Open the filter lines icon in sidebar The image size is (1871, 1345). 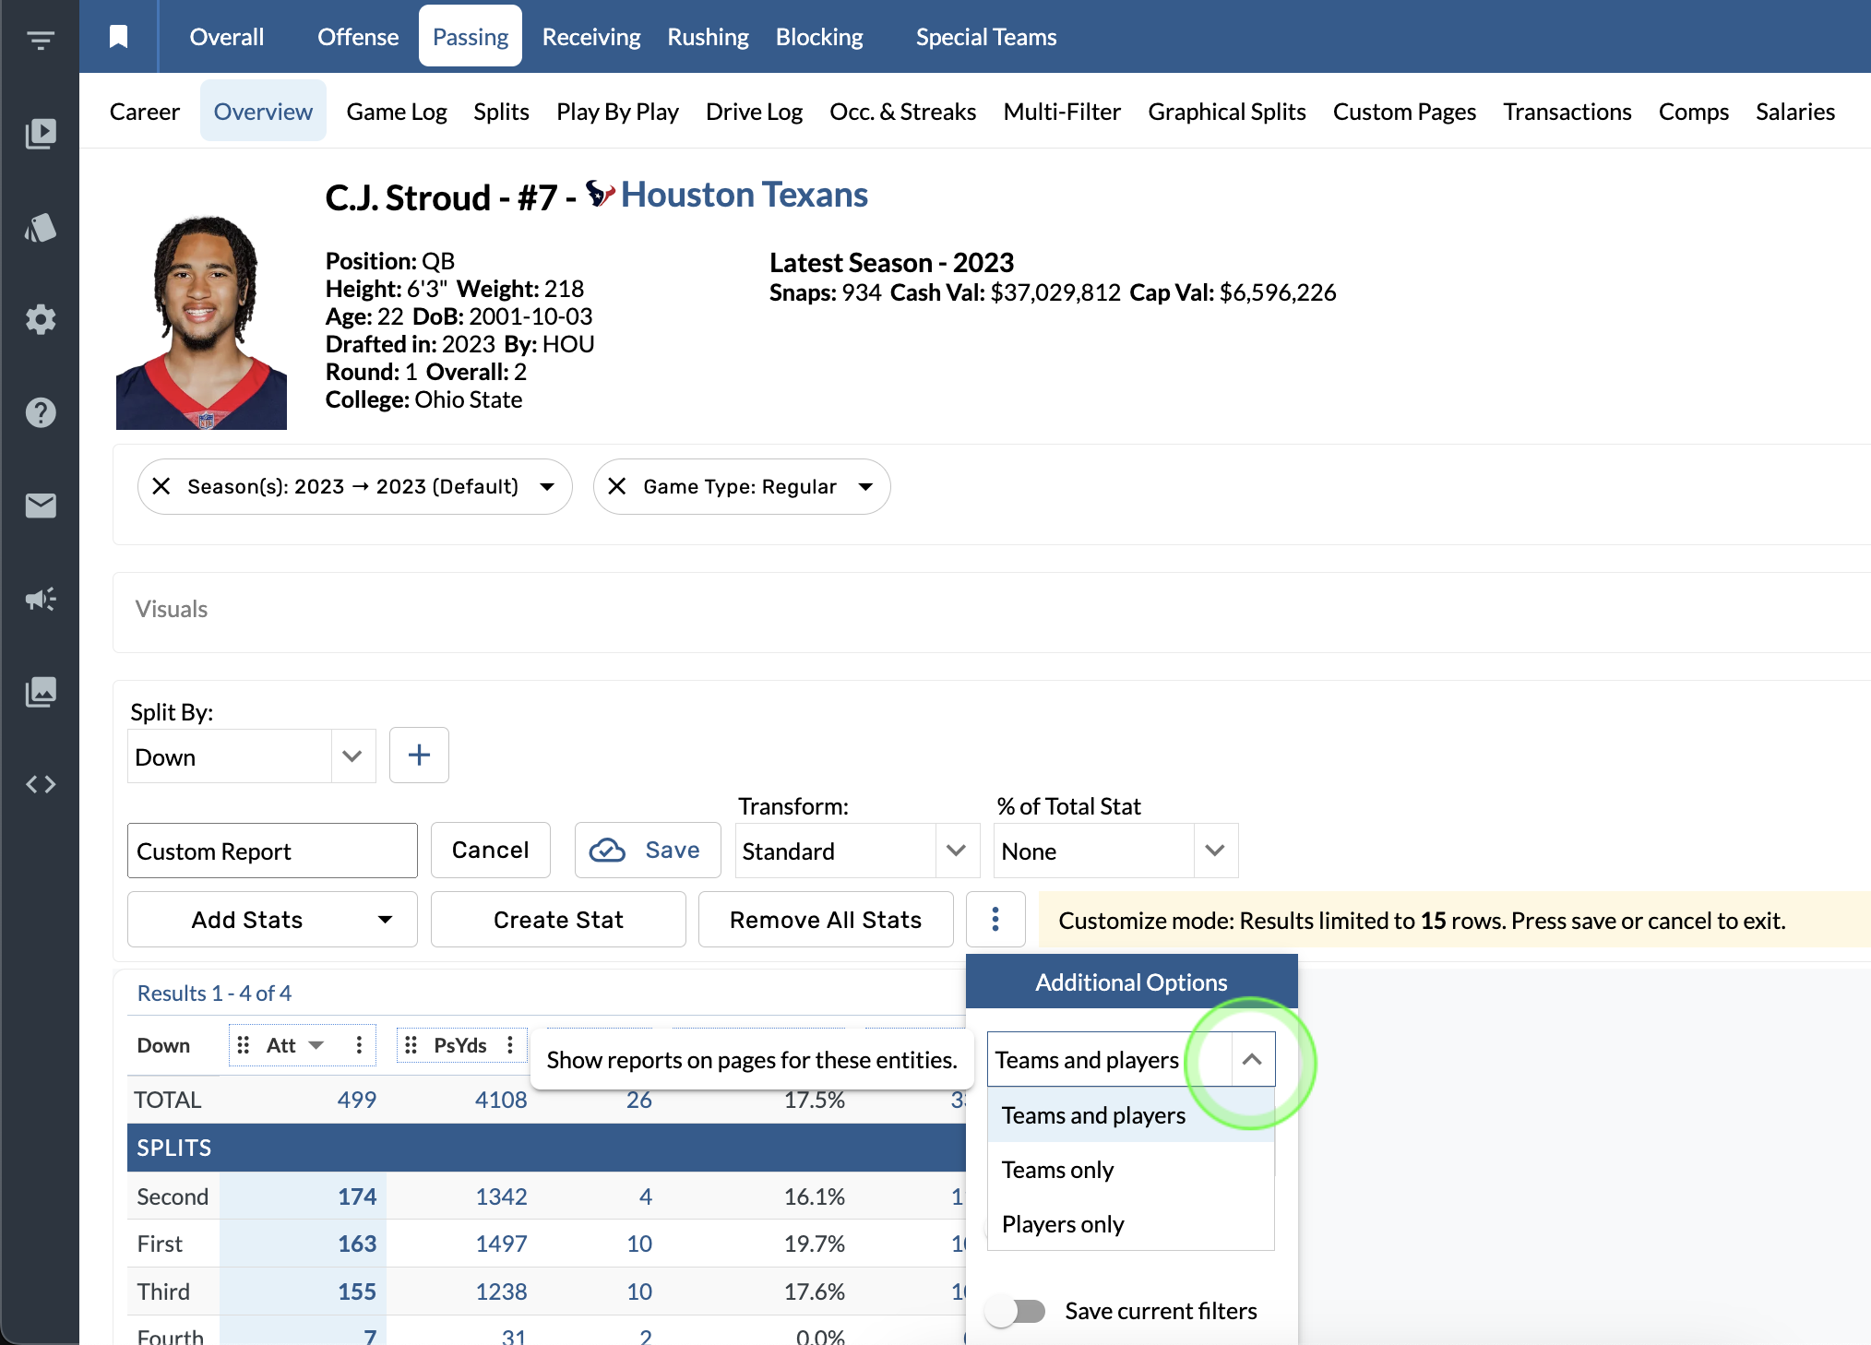click(x=40, y=40)
